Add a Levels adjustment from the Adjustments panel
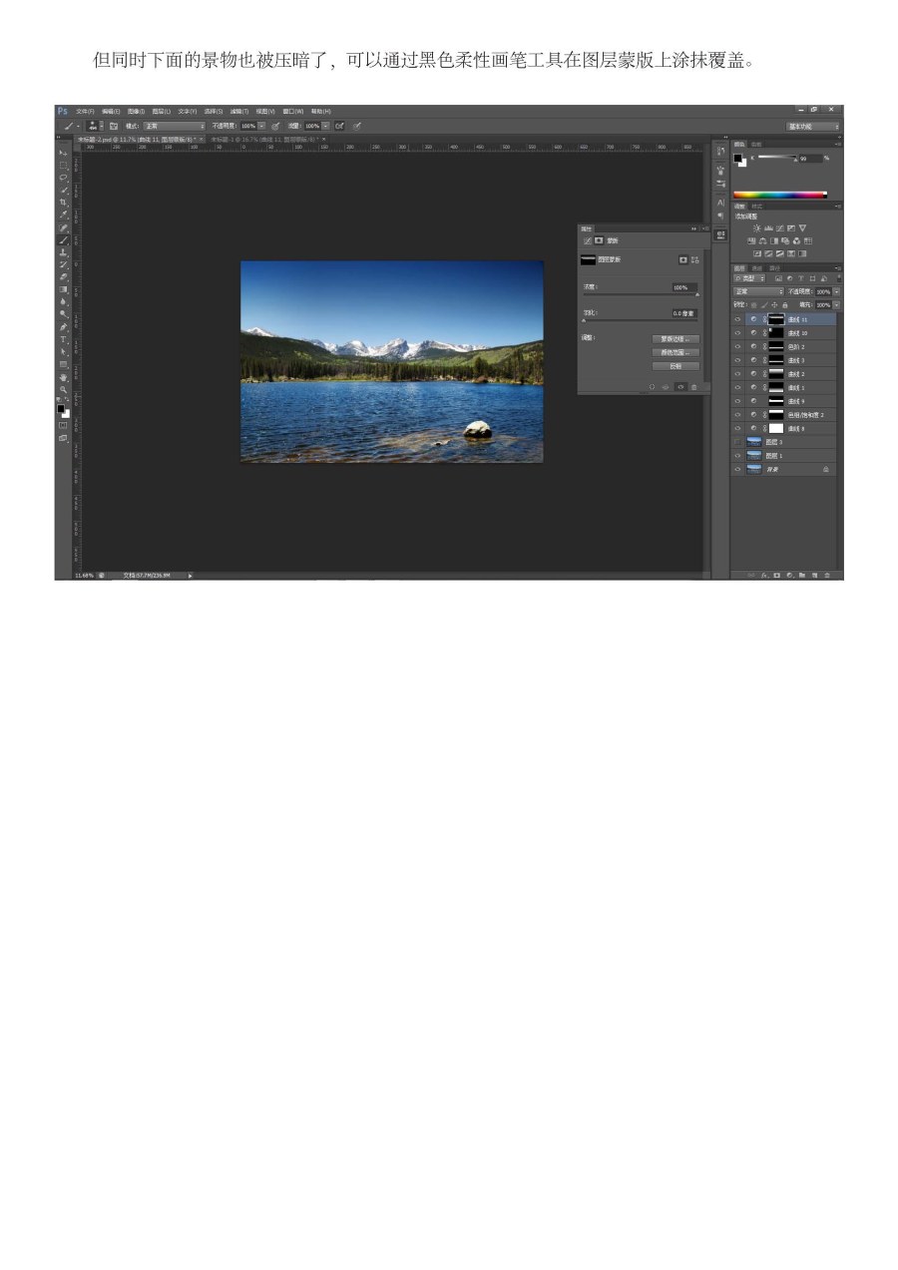 pyautogui.click(x=768, y=227)
